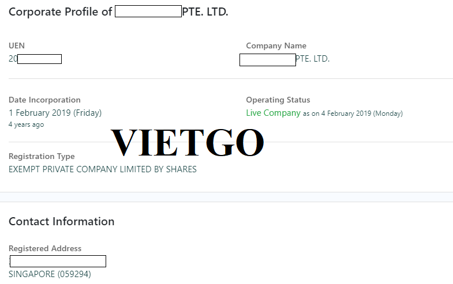Select the Registration Type label
Screen dimensions: 453x284
pyautogui.click(x=42, y=156)
